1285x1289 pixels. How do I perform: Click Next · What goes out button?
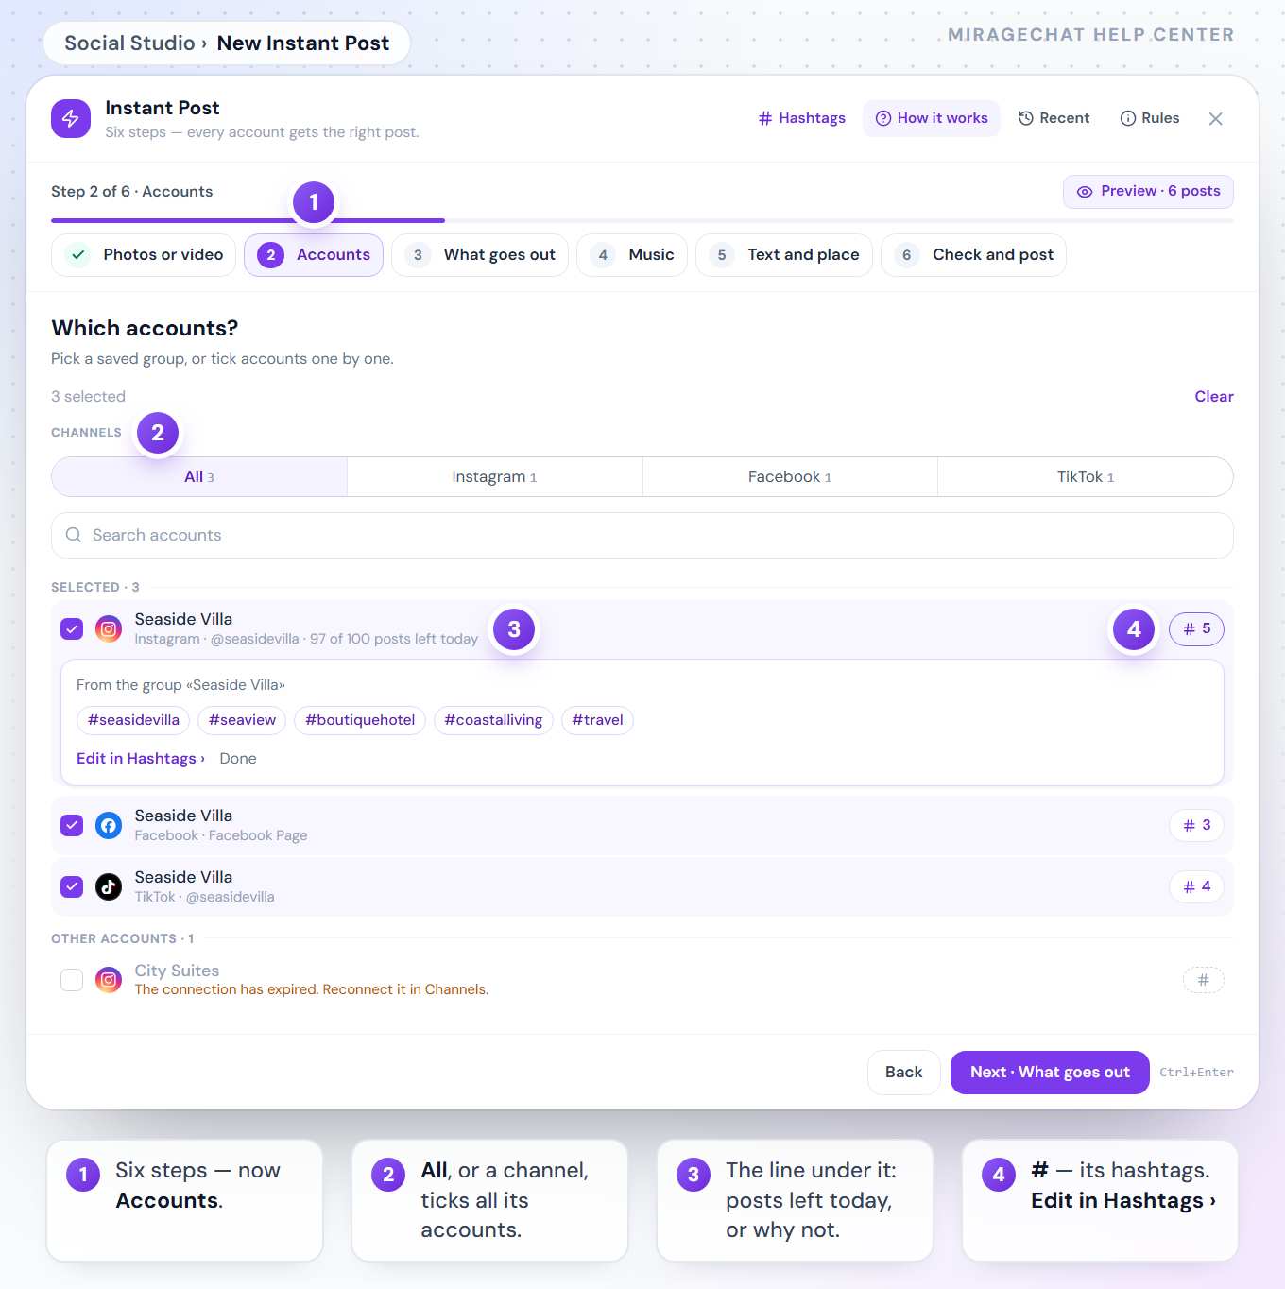(x=1050, y=1073)
